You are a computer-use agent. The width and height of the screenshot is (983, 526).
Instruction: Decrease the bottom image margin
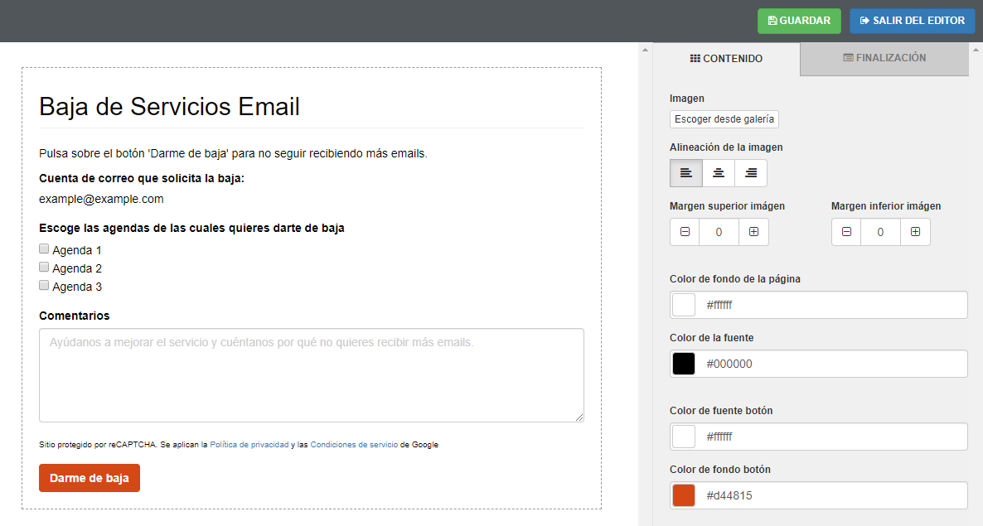click(846, 232)
